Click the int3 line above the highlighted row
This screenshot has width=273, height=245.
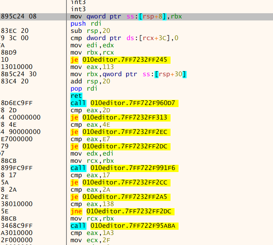tap(78, 9)
